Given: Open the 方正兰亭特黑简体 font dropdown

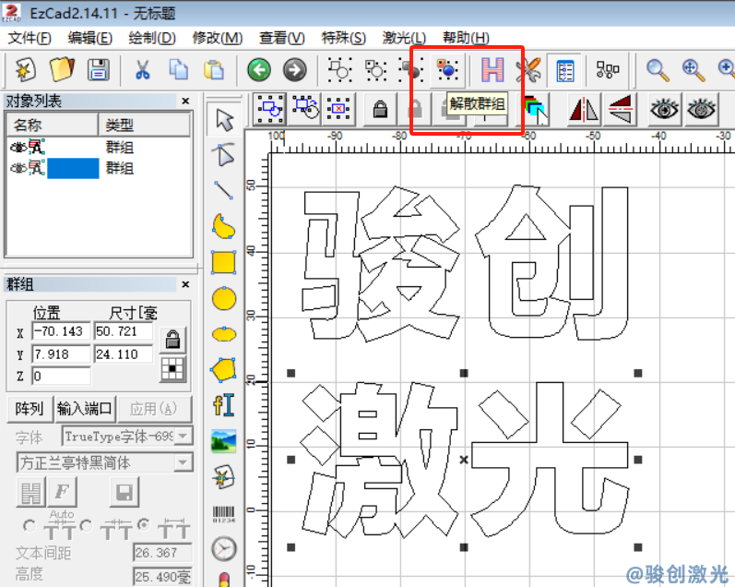Looking at the screenshot, I should tap(104, 462).
